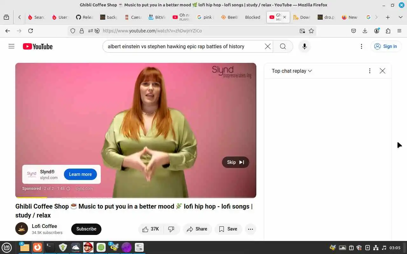407x254 pixels.
Task: Sign in to YouTube
Action: (386, 46)
